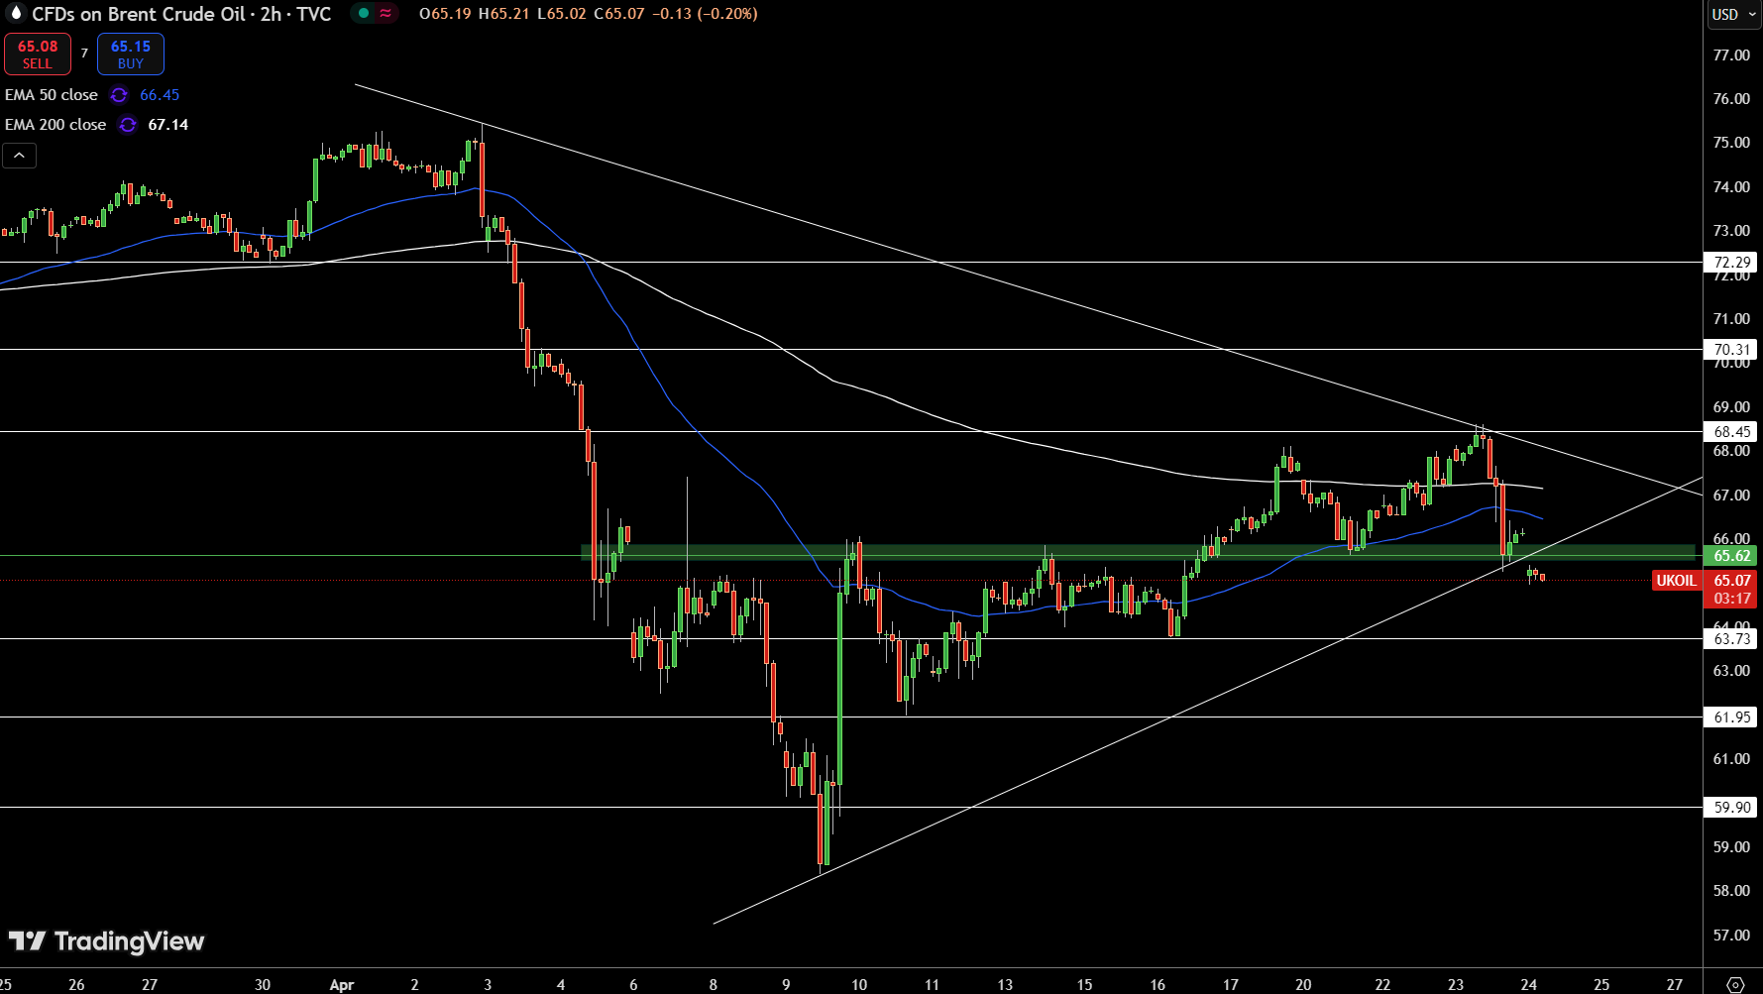Click date 17 on the time axis

(x=1231, y=984)
